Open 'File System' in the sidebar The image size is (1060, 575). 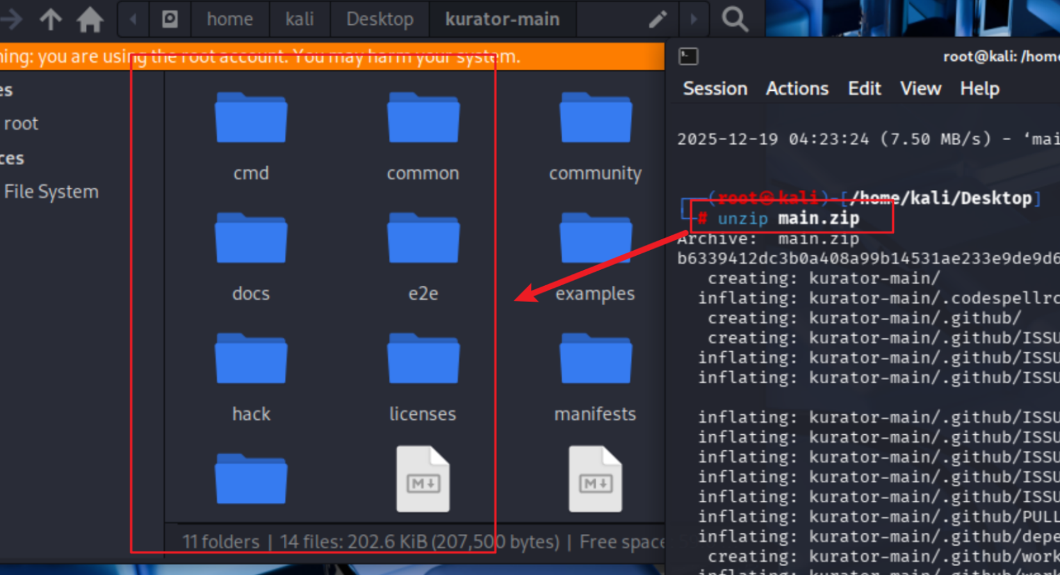pyautogui.click(x=51, y=192)
